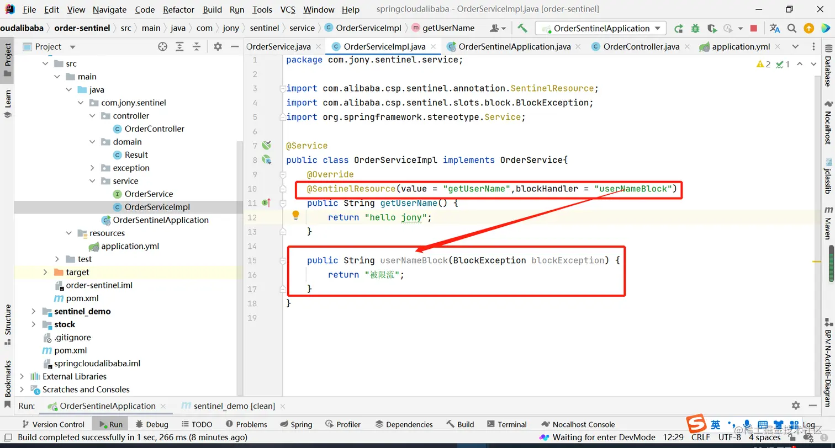The image size is (835, 448).
Task: Open the OrderSentinelApplication run configuration dropdown
Action: coord(601,28)
